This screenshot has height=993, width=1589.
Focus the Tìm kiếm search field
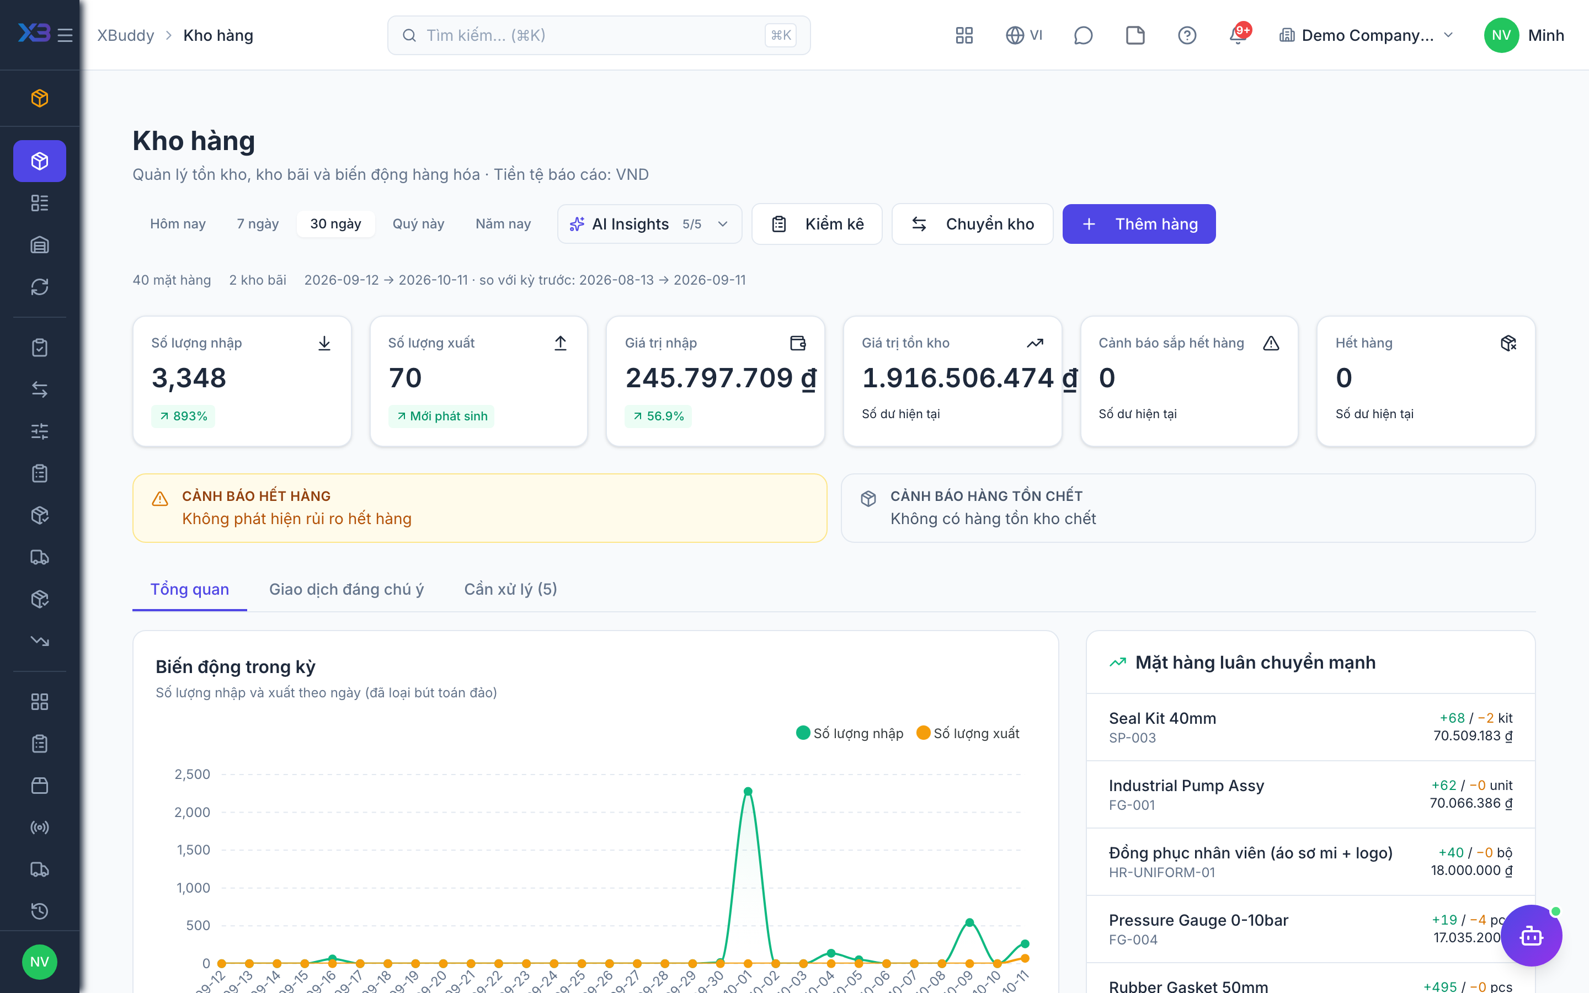click(599, 35)
